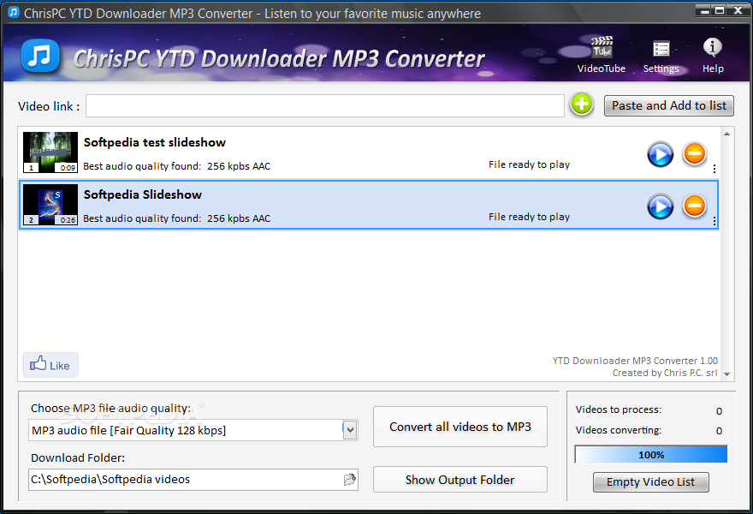Click Created by Chris P.C. srl text
753x514 pixels.
(x=665, y=373)
